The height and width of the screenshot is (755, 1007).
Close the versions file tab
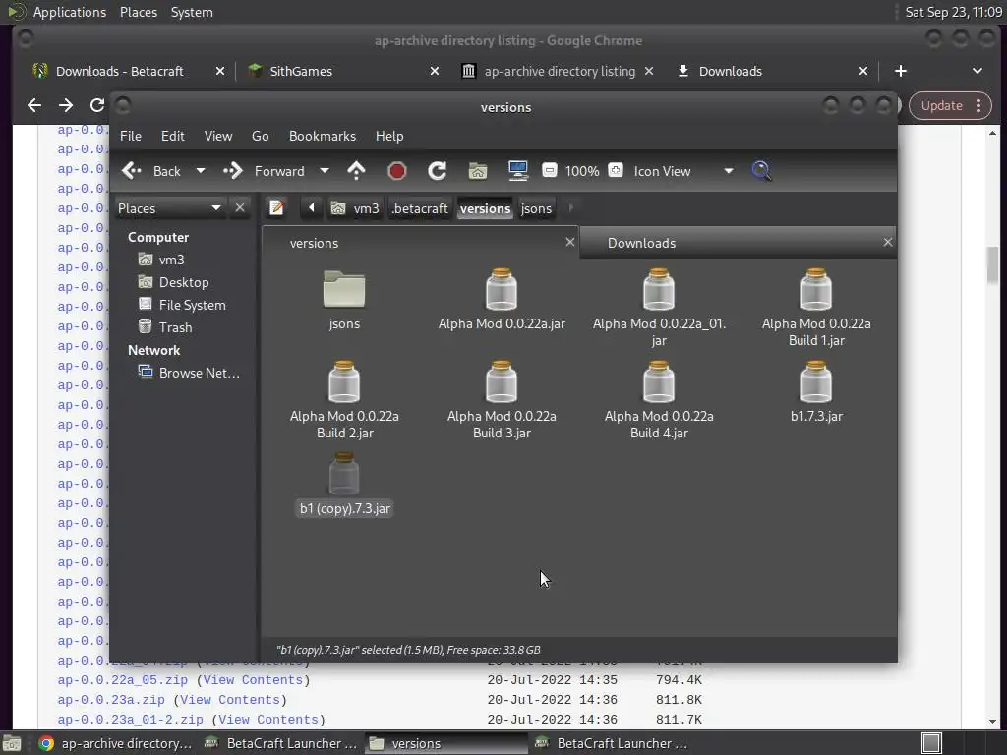tap(569, 242)
